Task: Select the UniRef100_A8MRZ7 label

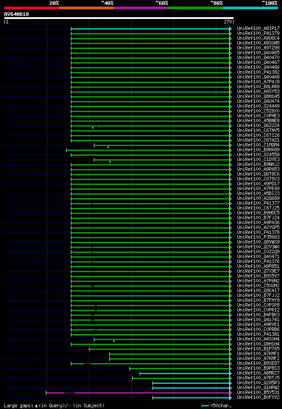Action: pos(258,374)
